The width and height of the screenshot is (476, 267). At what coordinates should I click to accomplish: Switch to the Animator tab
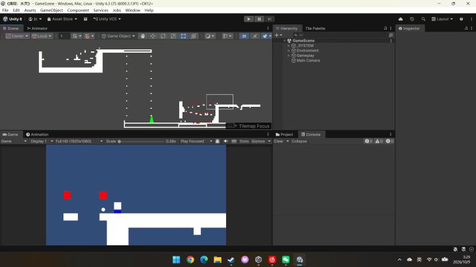(37, 28)
